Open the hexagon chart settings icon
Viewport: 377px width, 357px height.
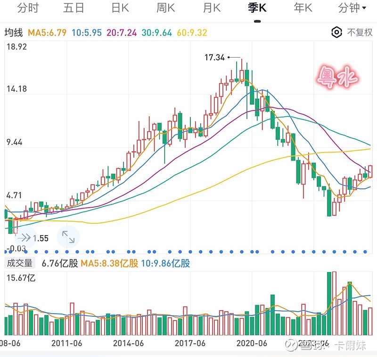(336, 33)
